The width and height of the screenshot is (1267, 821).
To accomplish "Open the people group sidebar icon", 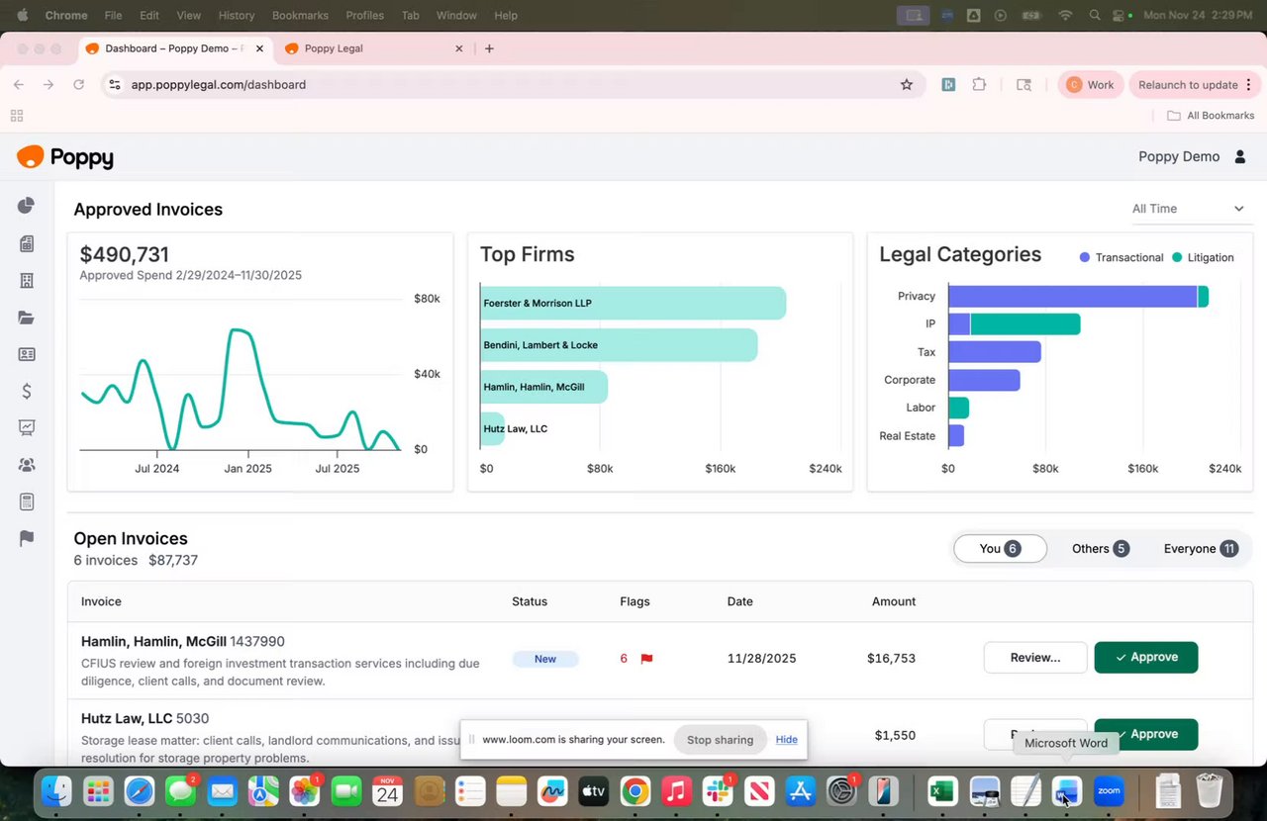I will pos(27,464).
